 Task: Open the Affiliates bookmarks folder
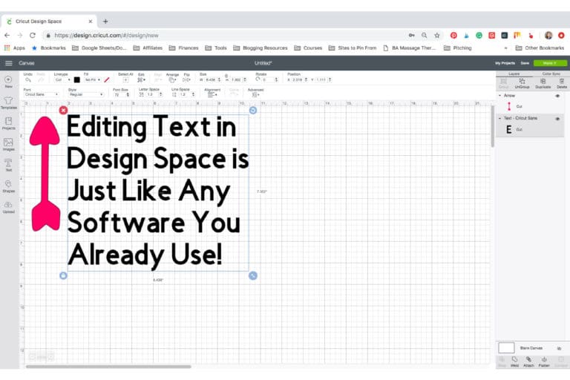[x=148, y=48]
